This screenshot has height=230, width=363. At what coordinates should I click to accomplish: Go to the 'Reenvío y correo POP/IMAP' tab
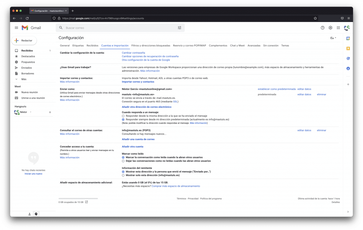point(189,46)
